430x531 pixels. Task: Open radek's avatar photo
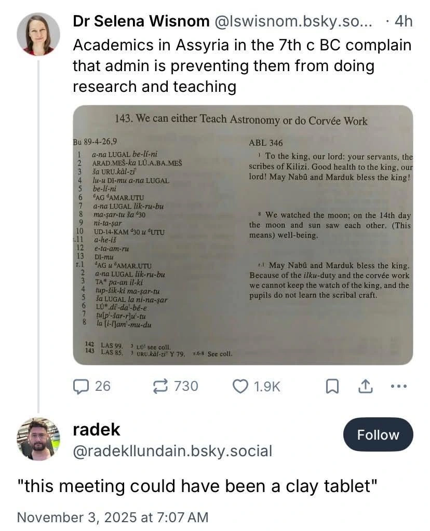point(38,439)
